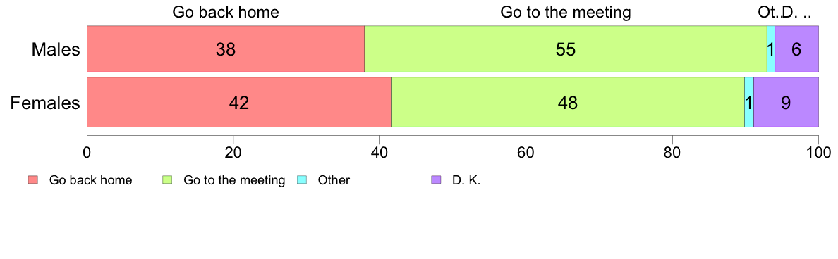Select the Females red bar segment showing 42

click(x=239, y=102)
